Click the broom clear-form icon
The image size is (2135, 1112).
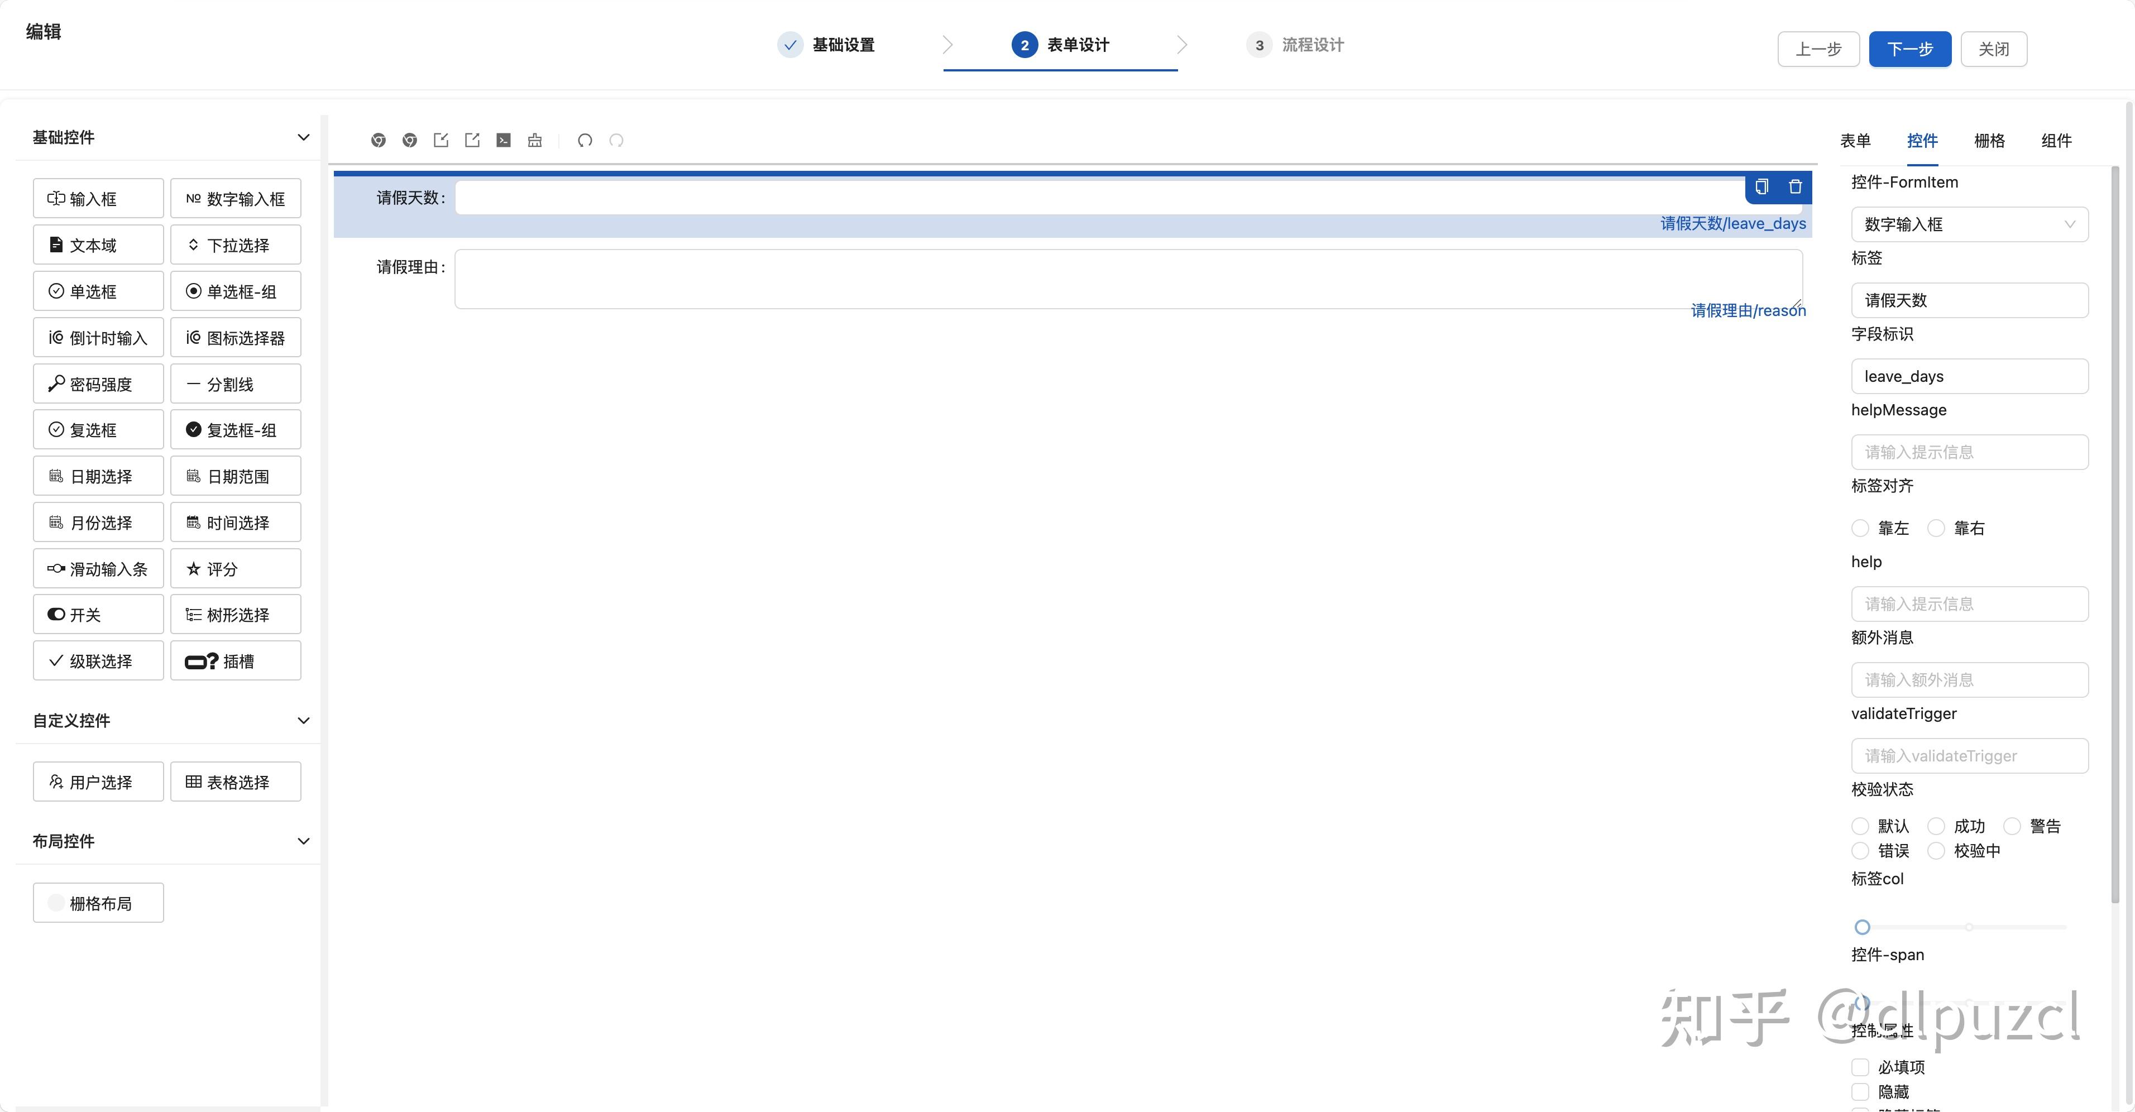click(534, 140)
